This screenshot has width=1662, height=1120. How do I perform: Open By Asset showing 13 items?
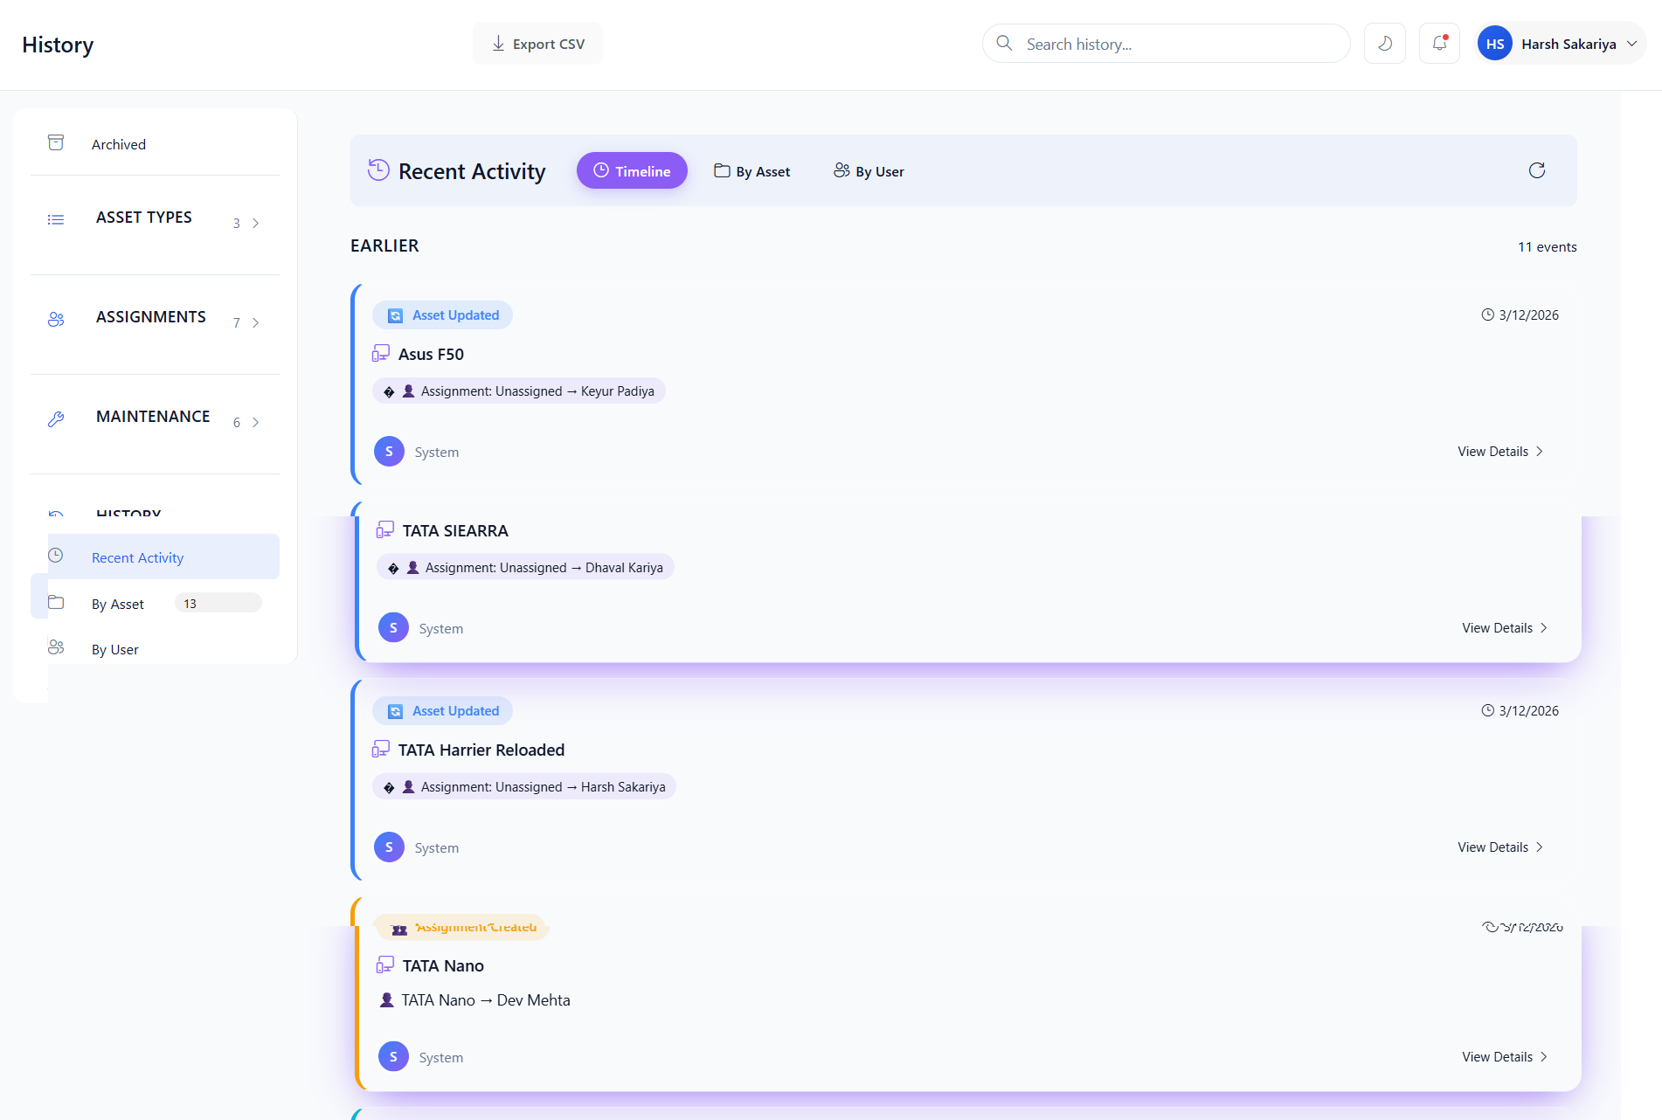(117, 604)
